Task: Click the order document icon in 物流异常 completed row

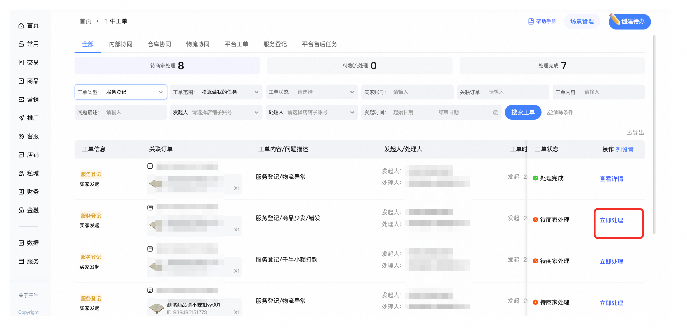Action: pyautogui.click(x=150, y=166)
